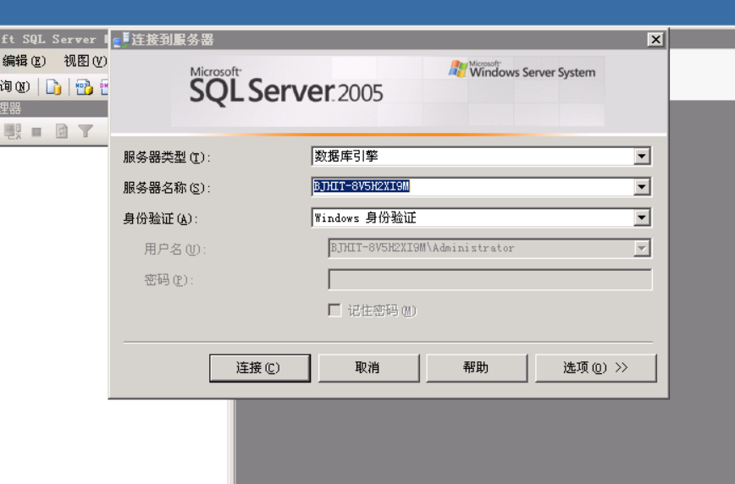Click the MDX query icon in toolbar
This screenshot has width=735, height=484.
(x=85, y=87)
